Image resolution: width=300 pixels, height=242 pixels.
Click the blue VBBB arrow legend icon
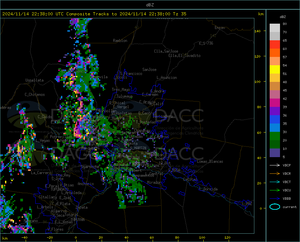[275, 199]
